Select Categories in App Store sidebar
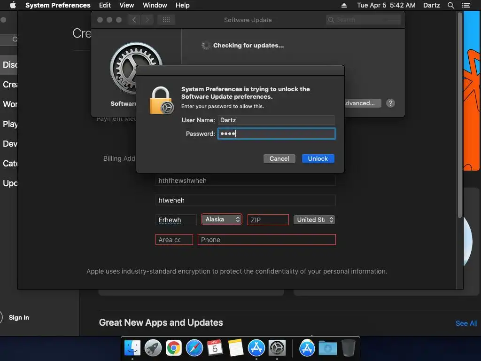Screen dimensions: 481x361 point(9,163)
